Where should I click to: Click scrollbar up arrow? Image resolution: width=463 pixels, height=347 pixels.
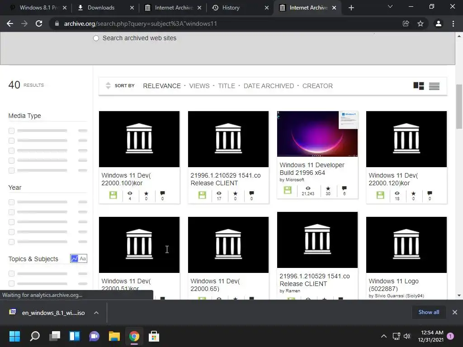(459, 36)
